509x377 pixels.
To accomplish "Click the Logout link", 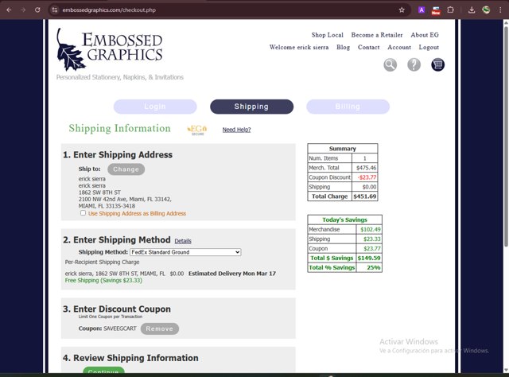I will [429, 47].
